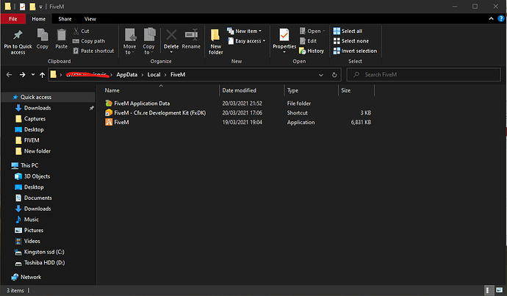This screenshot has height=296, width=507.
Task: Click Open in ribbon Open group
Action: pos(312,31)
